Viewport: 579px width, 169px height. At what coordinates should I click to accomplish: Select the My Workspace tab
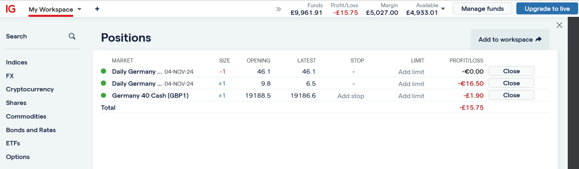[51, 9]
